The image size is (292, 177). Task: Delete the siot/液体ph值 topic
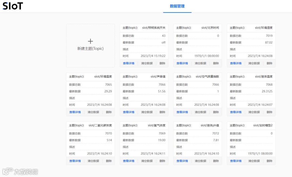[216, 161]
